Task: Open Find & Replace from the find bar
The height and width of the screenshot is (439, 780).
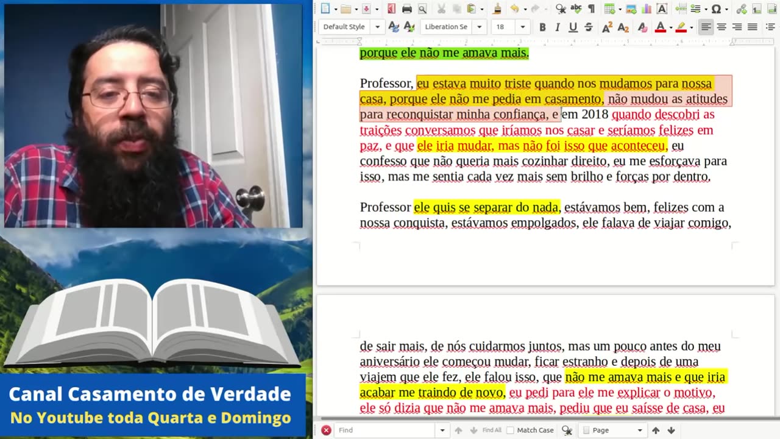Action: point(567,430)
